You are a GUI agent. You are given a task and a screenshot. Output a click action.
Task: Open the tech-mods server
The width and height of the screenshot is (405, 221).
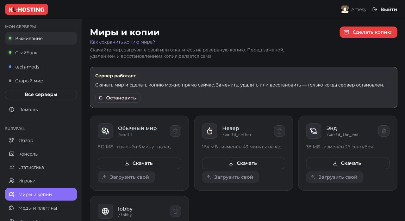pyautogui.click(x=41, y=67)
